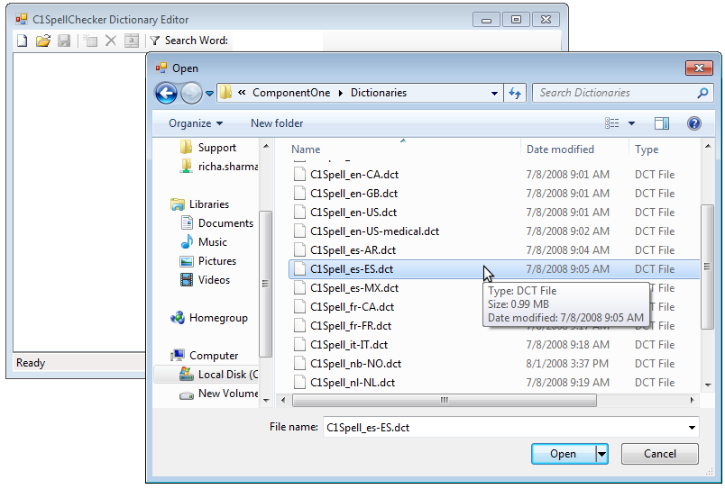Select file C1Spell_nl-NL.dct
Viewport: 725px width, 489px height.
click(353, 383)
